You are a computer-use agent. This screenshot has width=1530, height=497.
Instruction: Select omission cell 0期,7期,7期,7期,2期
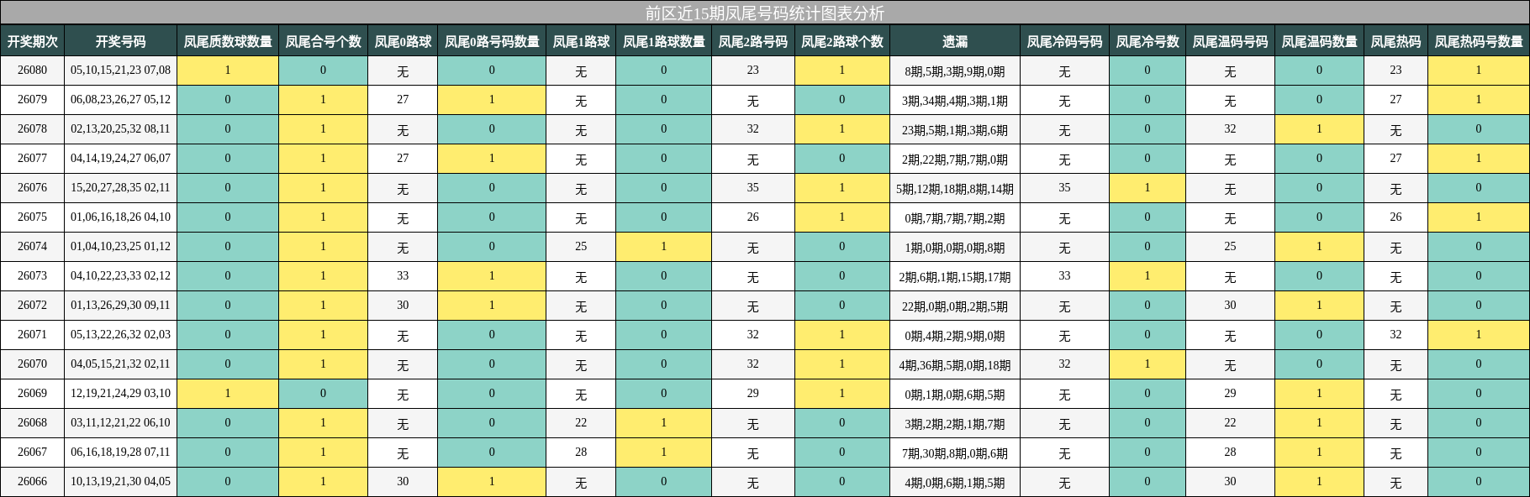(955, 218)
